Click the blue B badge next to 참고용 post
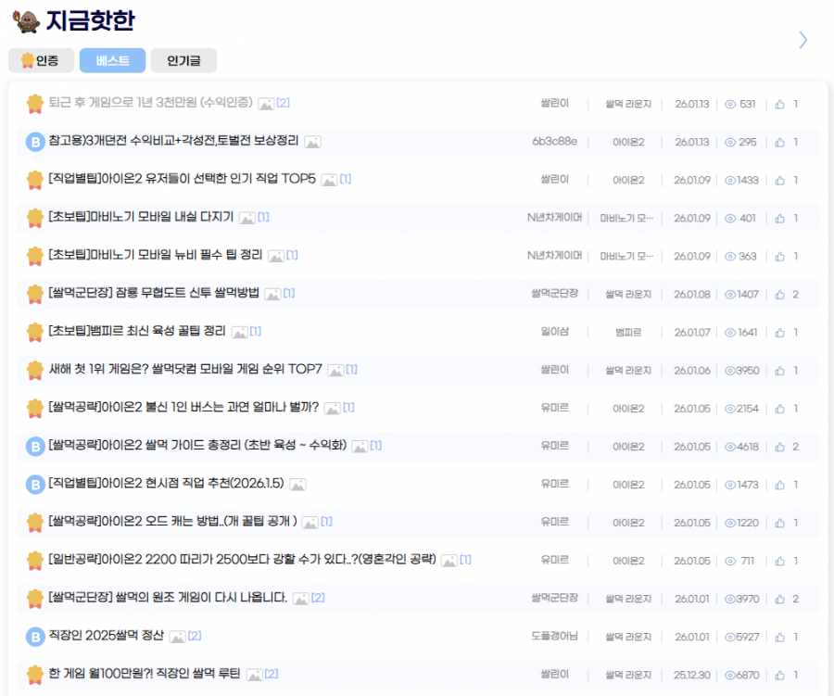 pos(34,142)
